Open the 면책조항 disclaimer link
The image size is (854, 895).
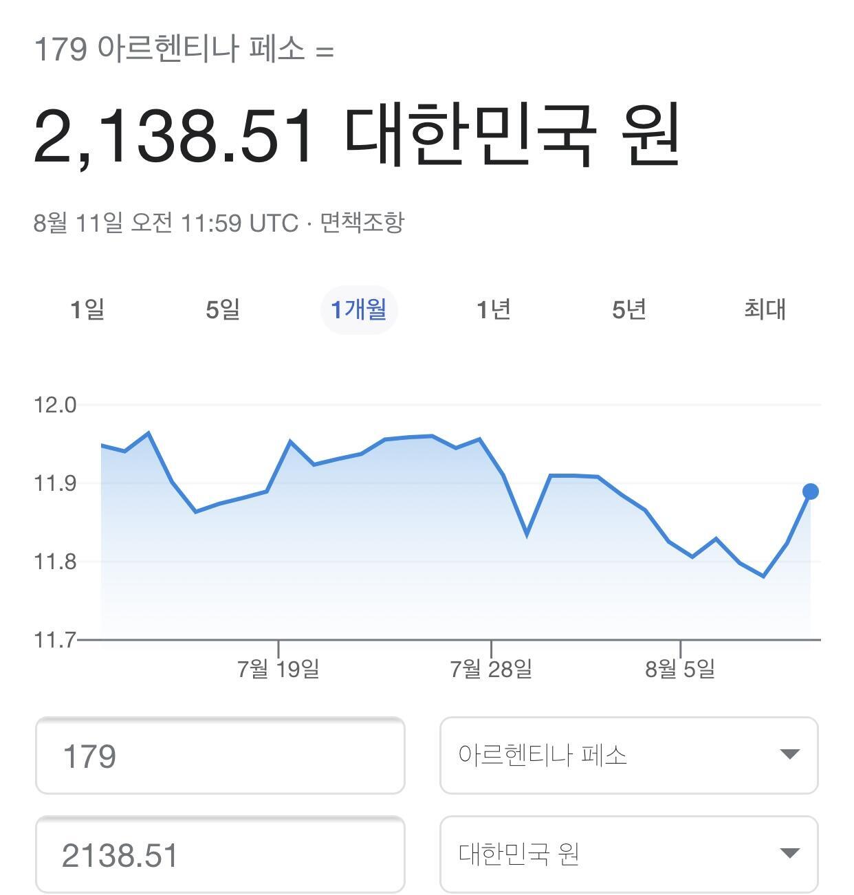coord(362,223)
